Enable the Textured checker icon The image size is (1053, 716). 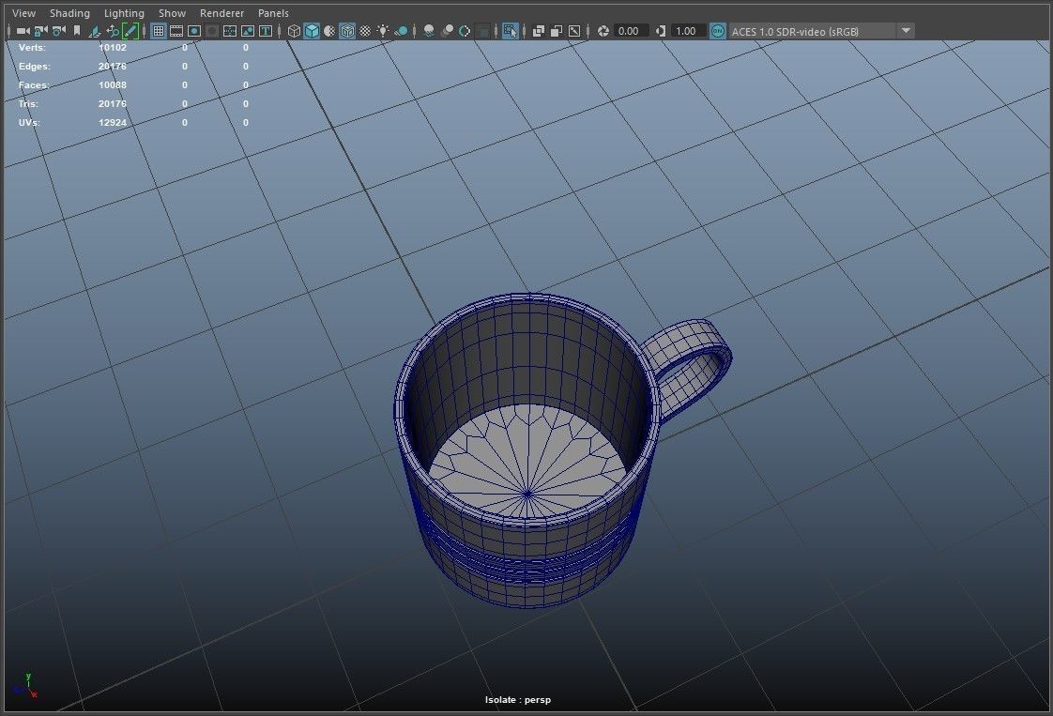(x=365, y=31)
